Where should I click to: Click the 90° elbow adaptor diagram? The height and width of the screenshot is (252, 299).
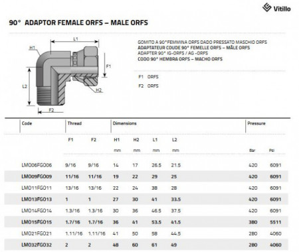click(66, 75)
